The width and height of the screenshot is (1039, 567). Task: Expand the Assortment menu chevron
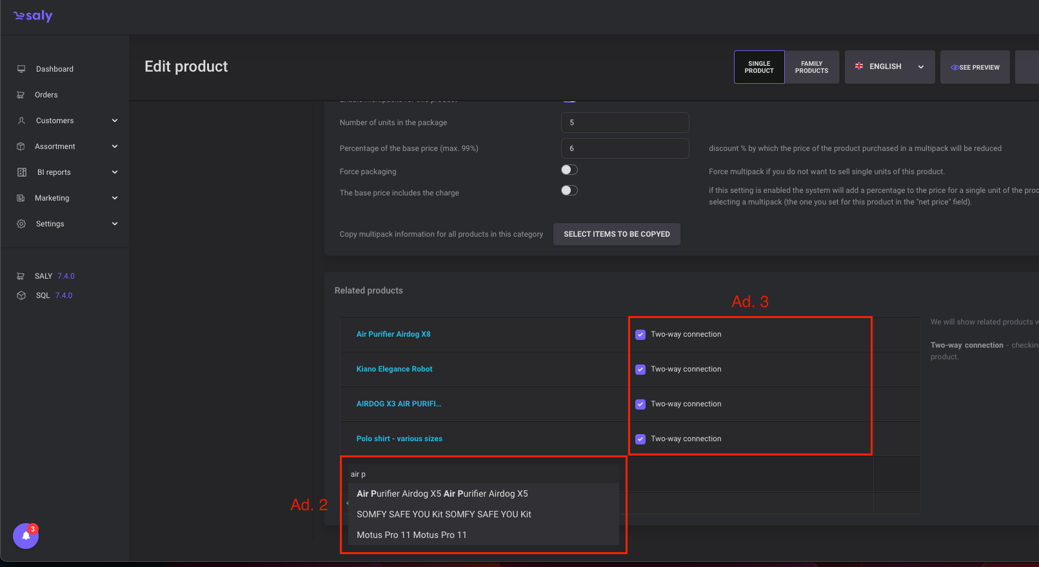pos(115,146)
